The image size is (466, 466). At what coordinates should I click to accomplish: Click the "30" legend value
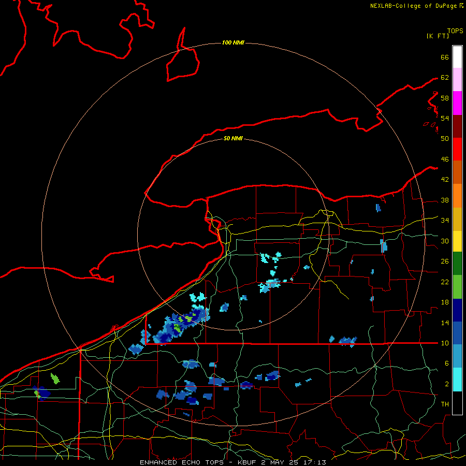pos(445,241)
